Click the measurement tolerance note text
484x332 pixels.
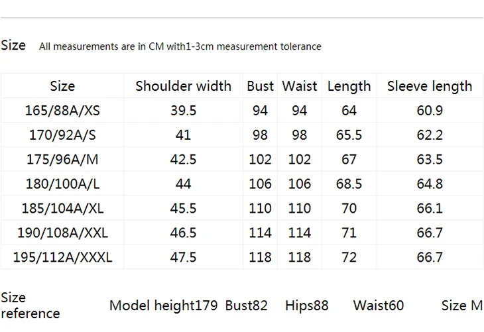point(180,46)
